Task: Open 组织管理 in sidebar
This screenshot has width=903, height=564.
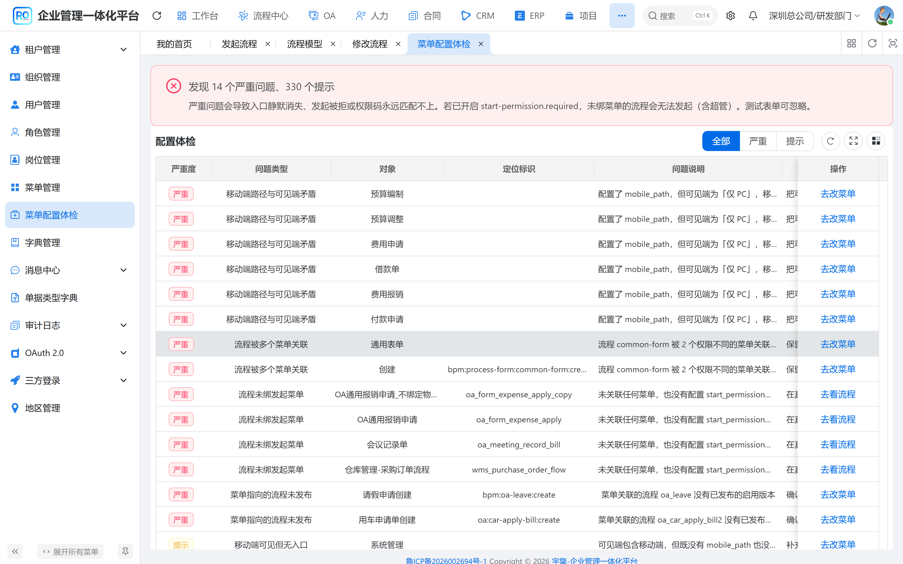Action: [70, 77]
